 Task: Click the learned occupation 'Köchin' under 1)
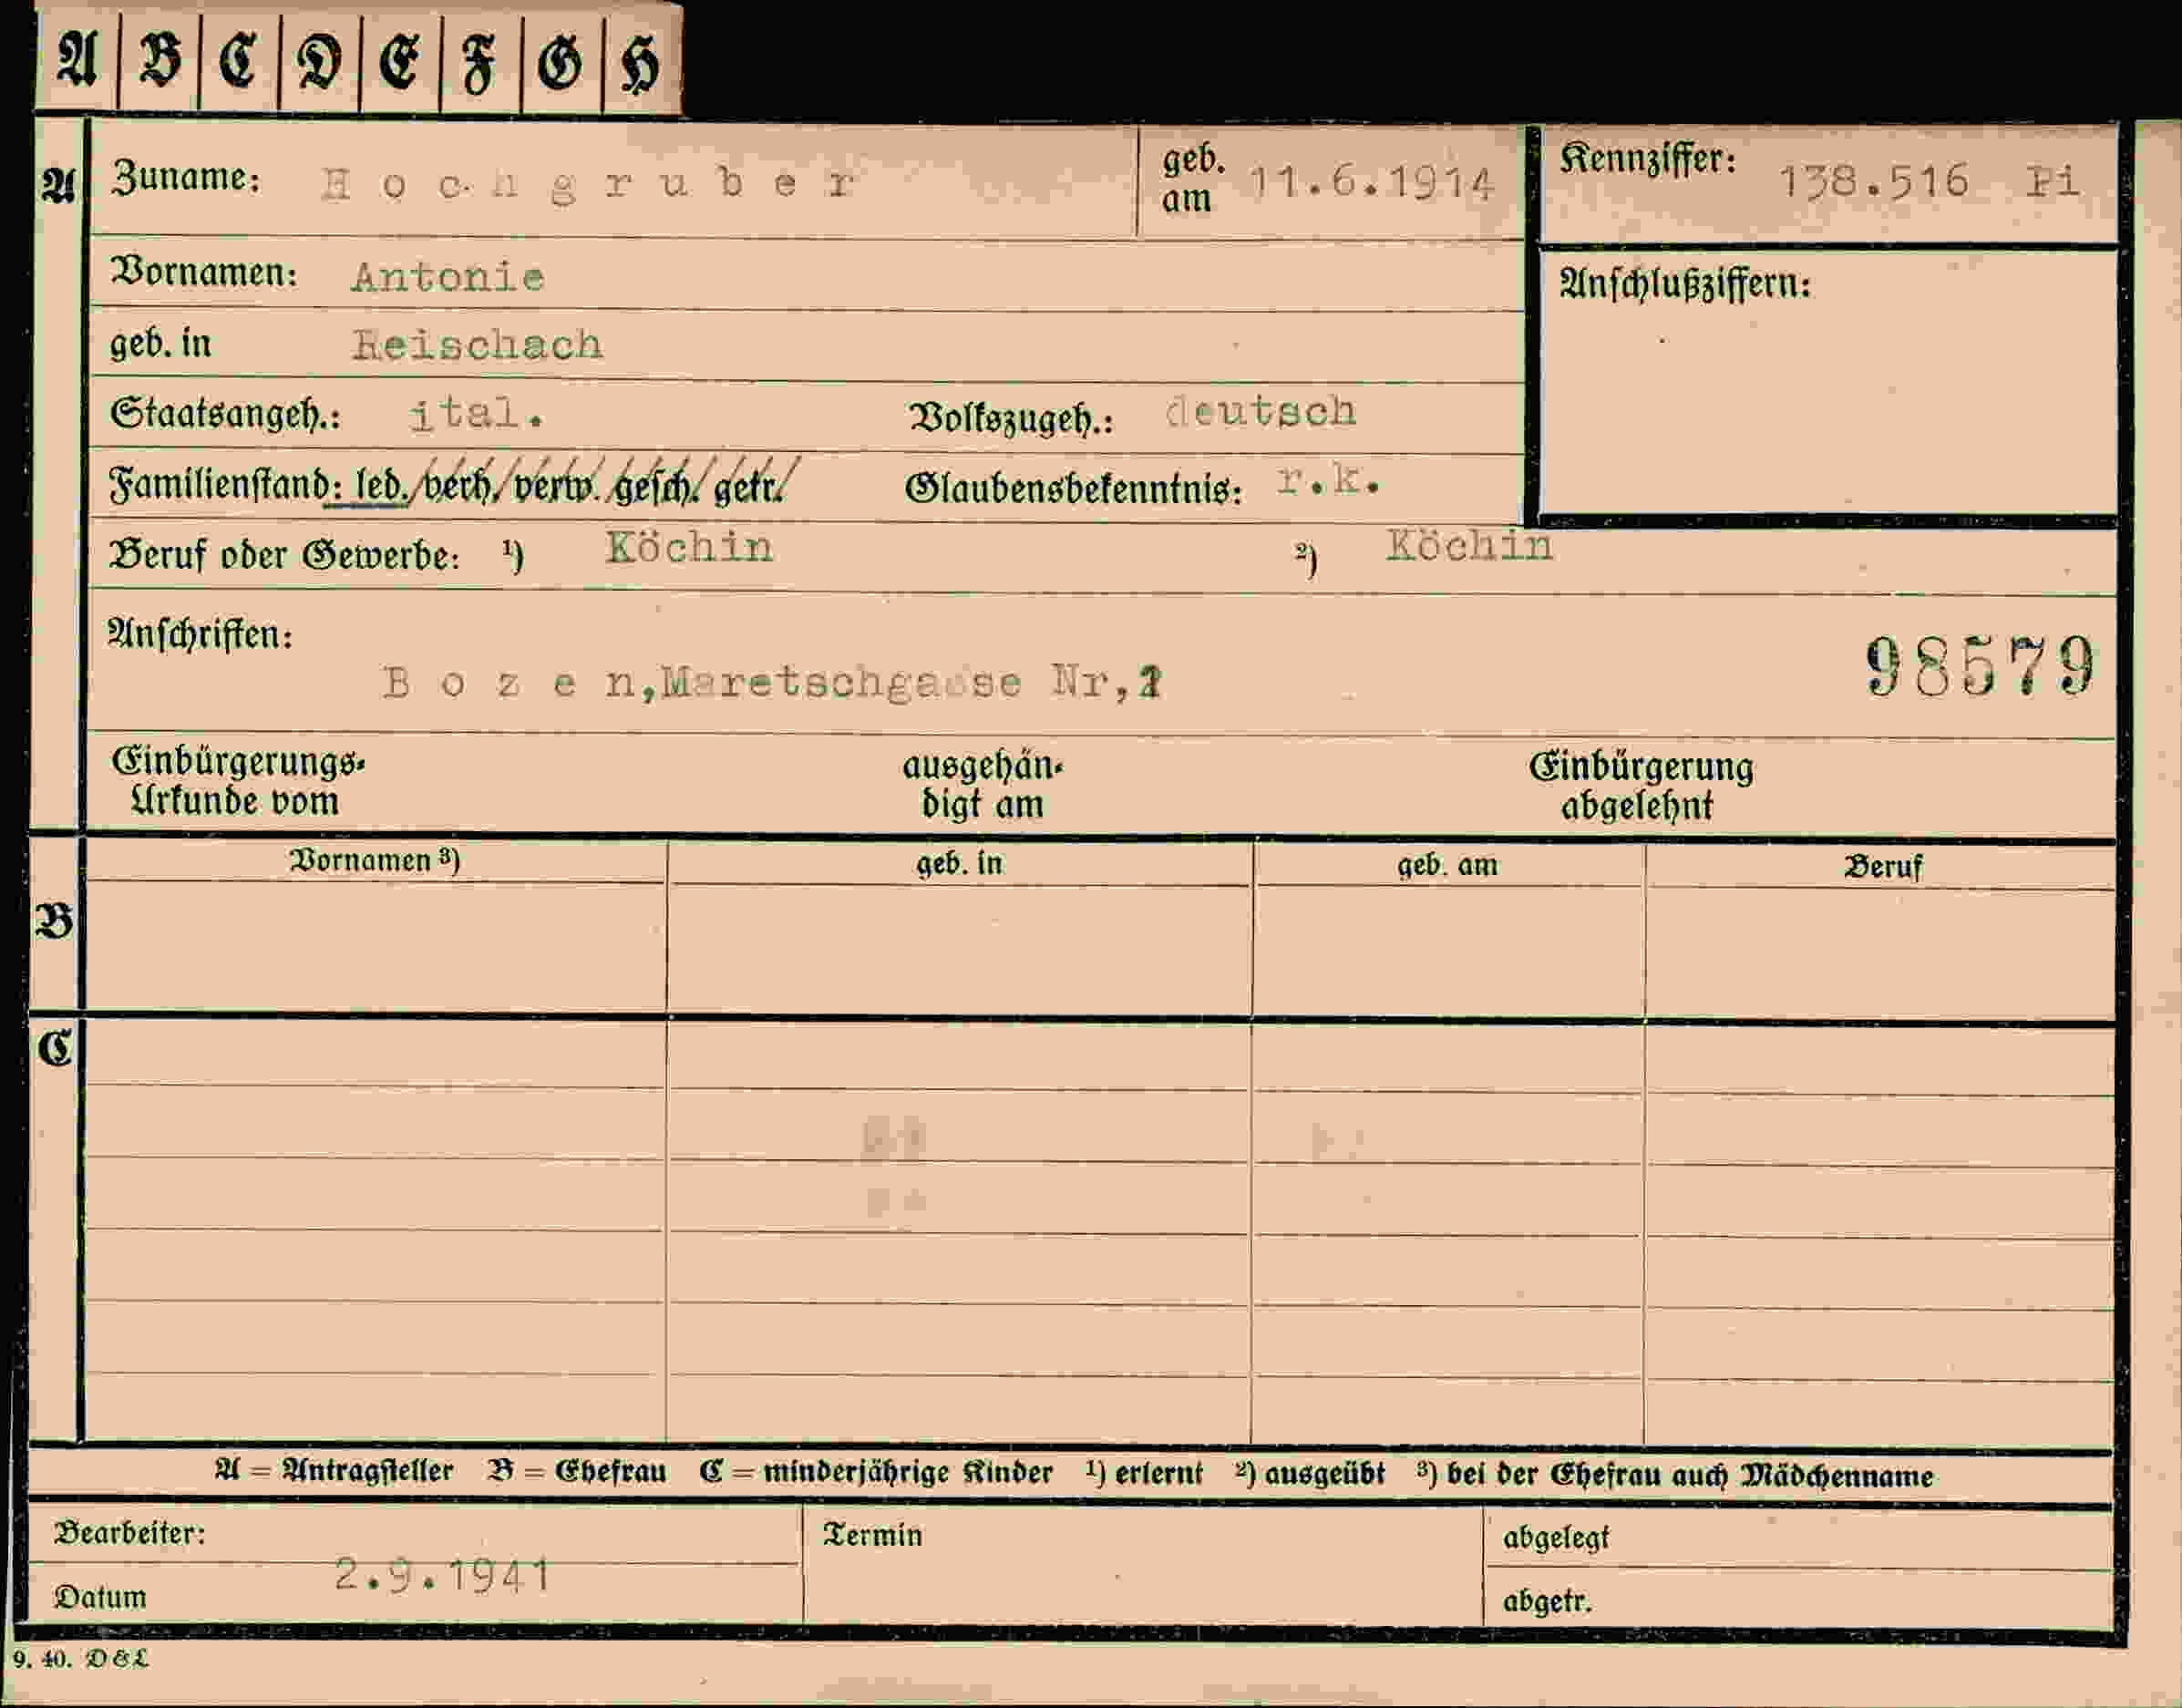(x=689, y=547)
